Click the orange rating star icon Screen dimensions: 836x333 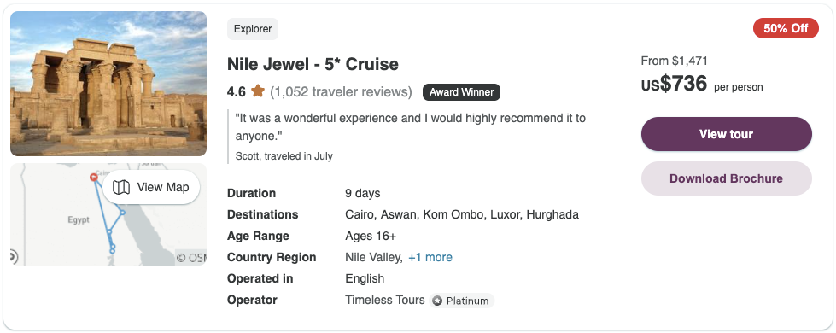(x=258, y=91)
